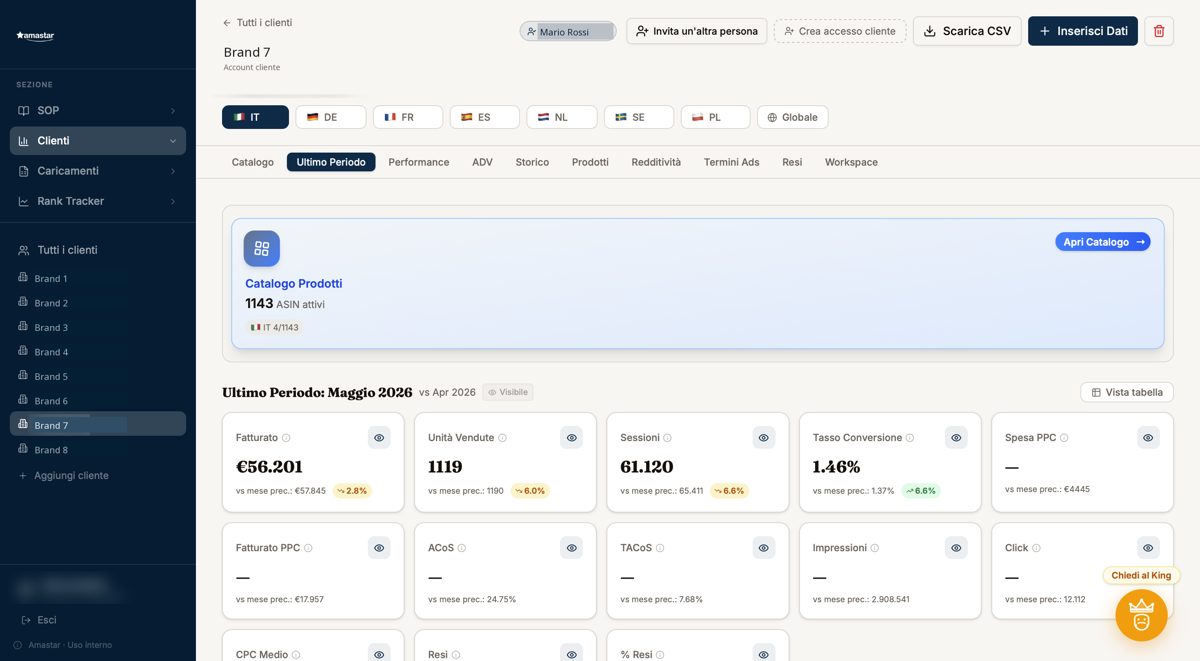Viewport: 1200px width, 661px height.
Task: Toggle visibility of ACoS card
Action: (x=571, y=548)
